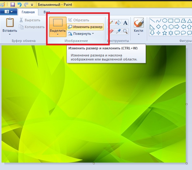
Task: Switch to the Вид tab
Action: (x=47, y=12)
